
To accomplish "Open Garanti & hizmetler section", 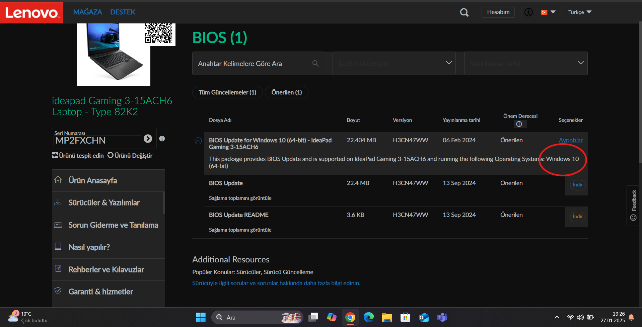I will pyautogui.click(x=109, y=292).
